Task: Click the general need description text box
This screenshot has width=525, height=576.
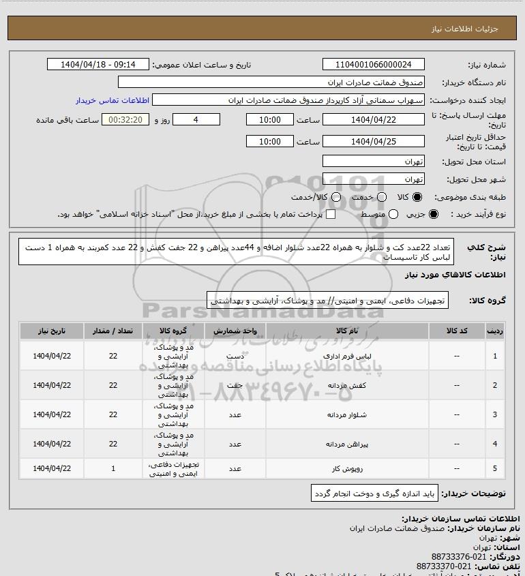Action: tap(236, 252)
